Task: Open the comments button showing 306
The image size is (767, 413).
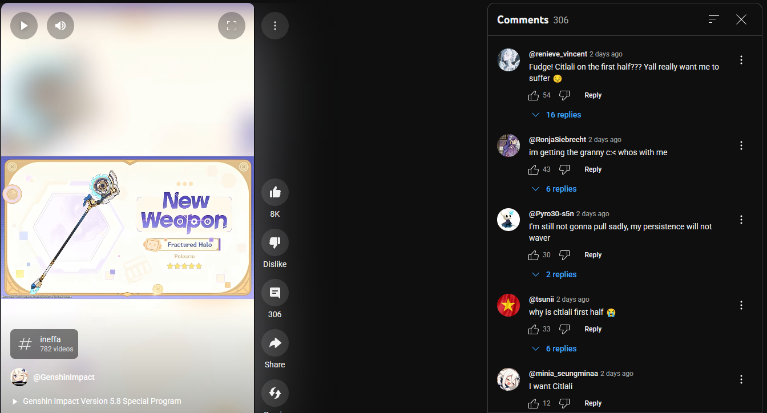Action: pos(275,293)
